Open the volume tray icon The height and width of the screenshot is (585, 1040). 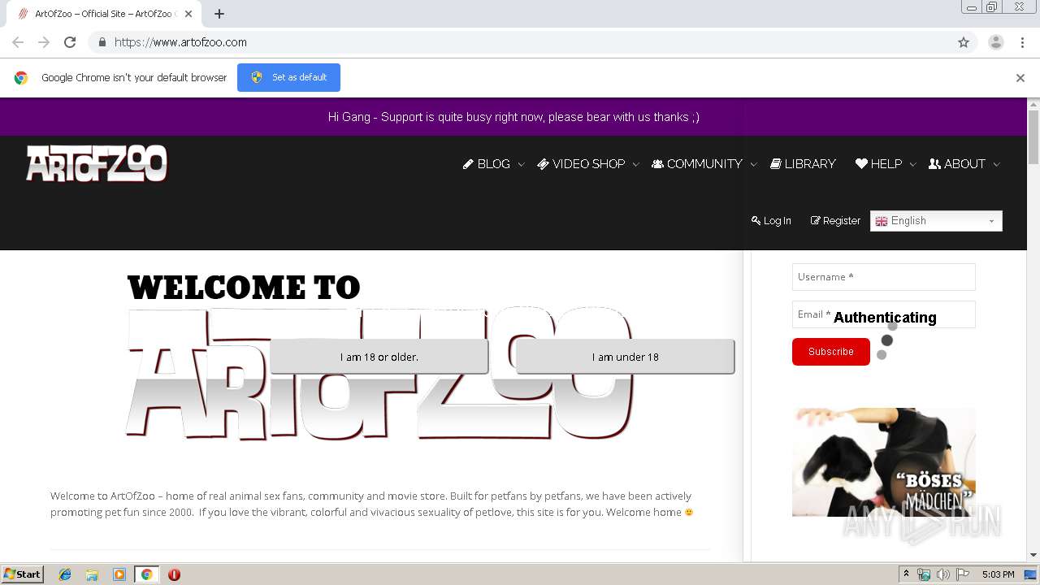point(943,574)
